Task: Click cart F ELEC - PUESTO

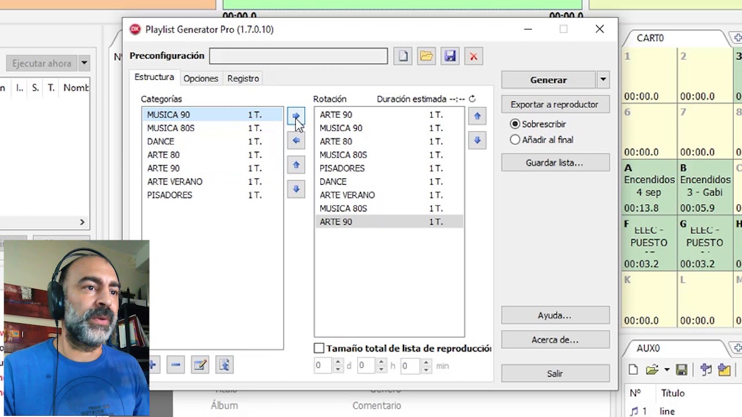Action: click(649, 243)
